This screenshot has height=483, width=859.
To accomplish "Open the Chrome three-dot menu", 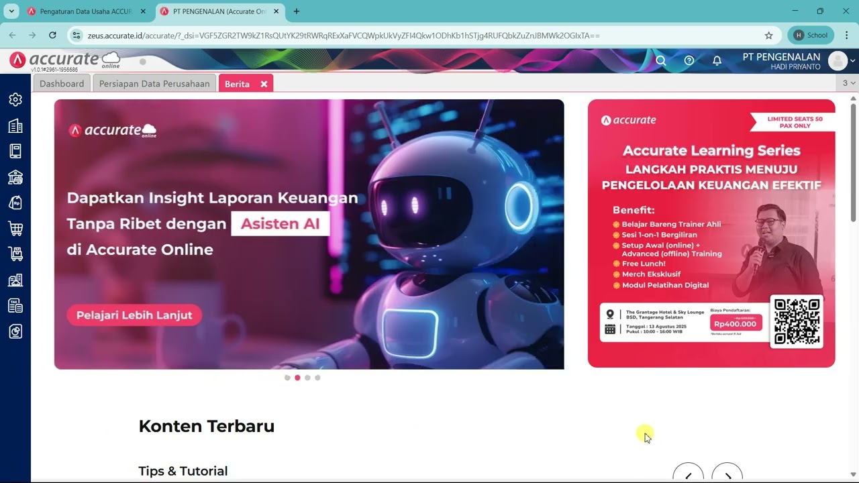I will 846,35.
